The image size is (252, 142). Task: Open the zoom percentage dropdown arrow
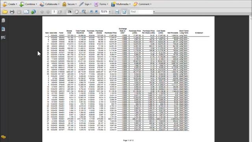point(110,12)
